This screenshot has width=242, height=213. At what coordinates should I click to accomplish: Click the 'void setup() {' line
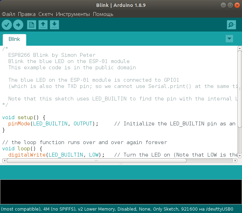pyautogui.click(x=24, y=117)
